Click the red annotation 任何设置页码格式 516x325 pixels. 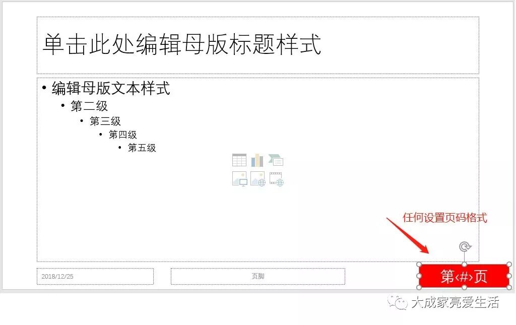point(445,218)
